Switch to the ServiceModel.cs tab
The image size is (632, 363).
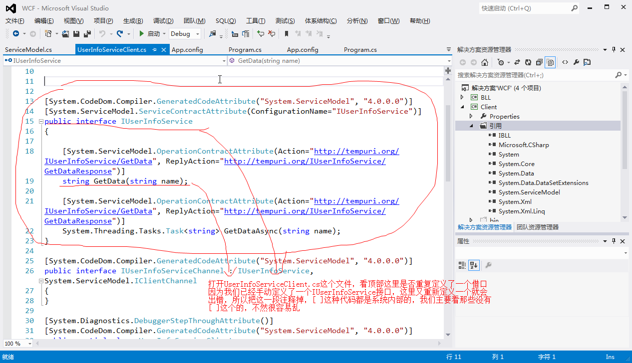point(28,50)
